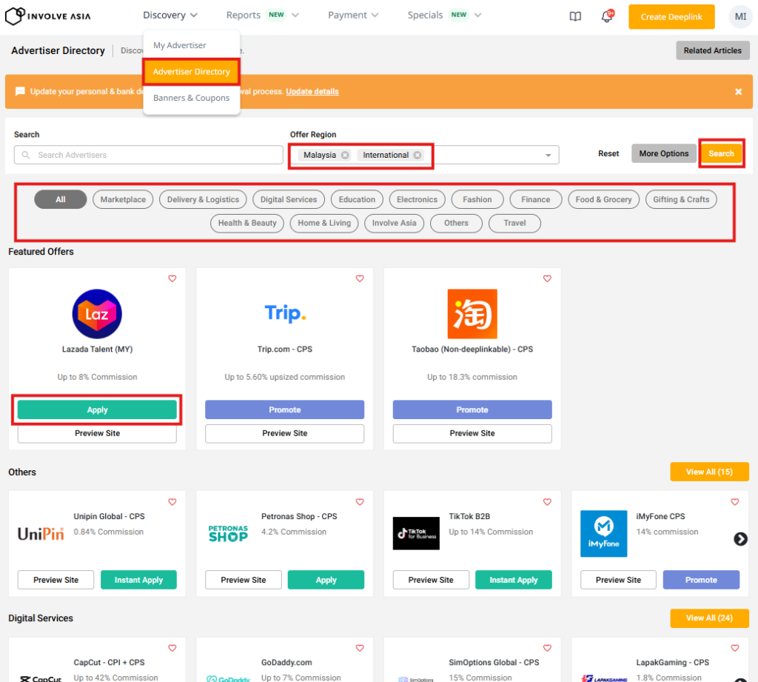
Task: Open the notifications bell icon
Action: tap(606, 16)
